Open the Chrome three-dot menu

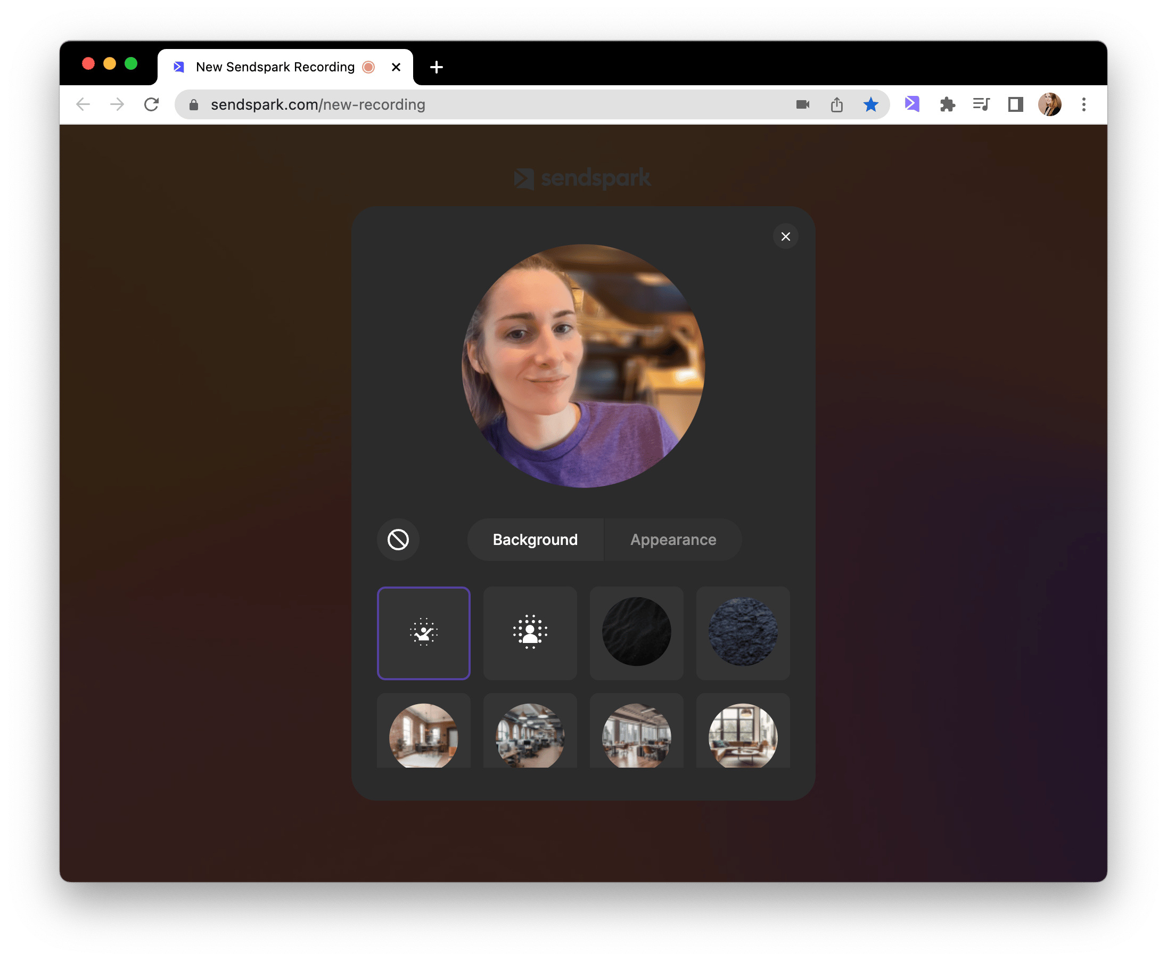tap(1083, 104)
